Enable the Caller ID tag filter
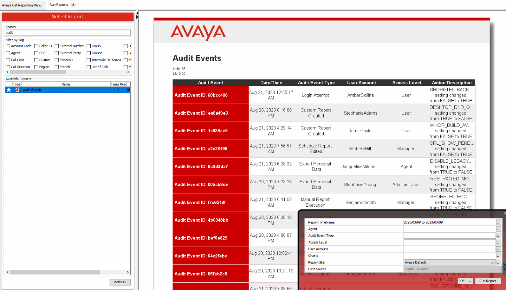This screenshot has height=290, width=506. coord(36,46)
